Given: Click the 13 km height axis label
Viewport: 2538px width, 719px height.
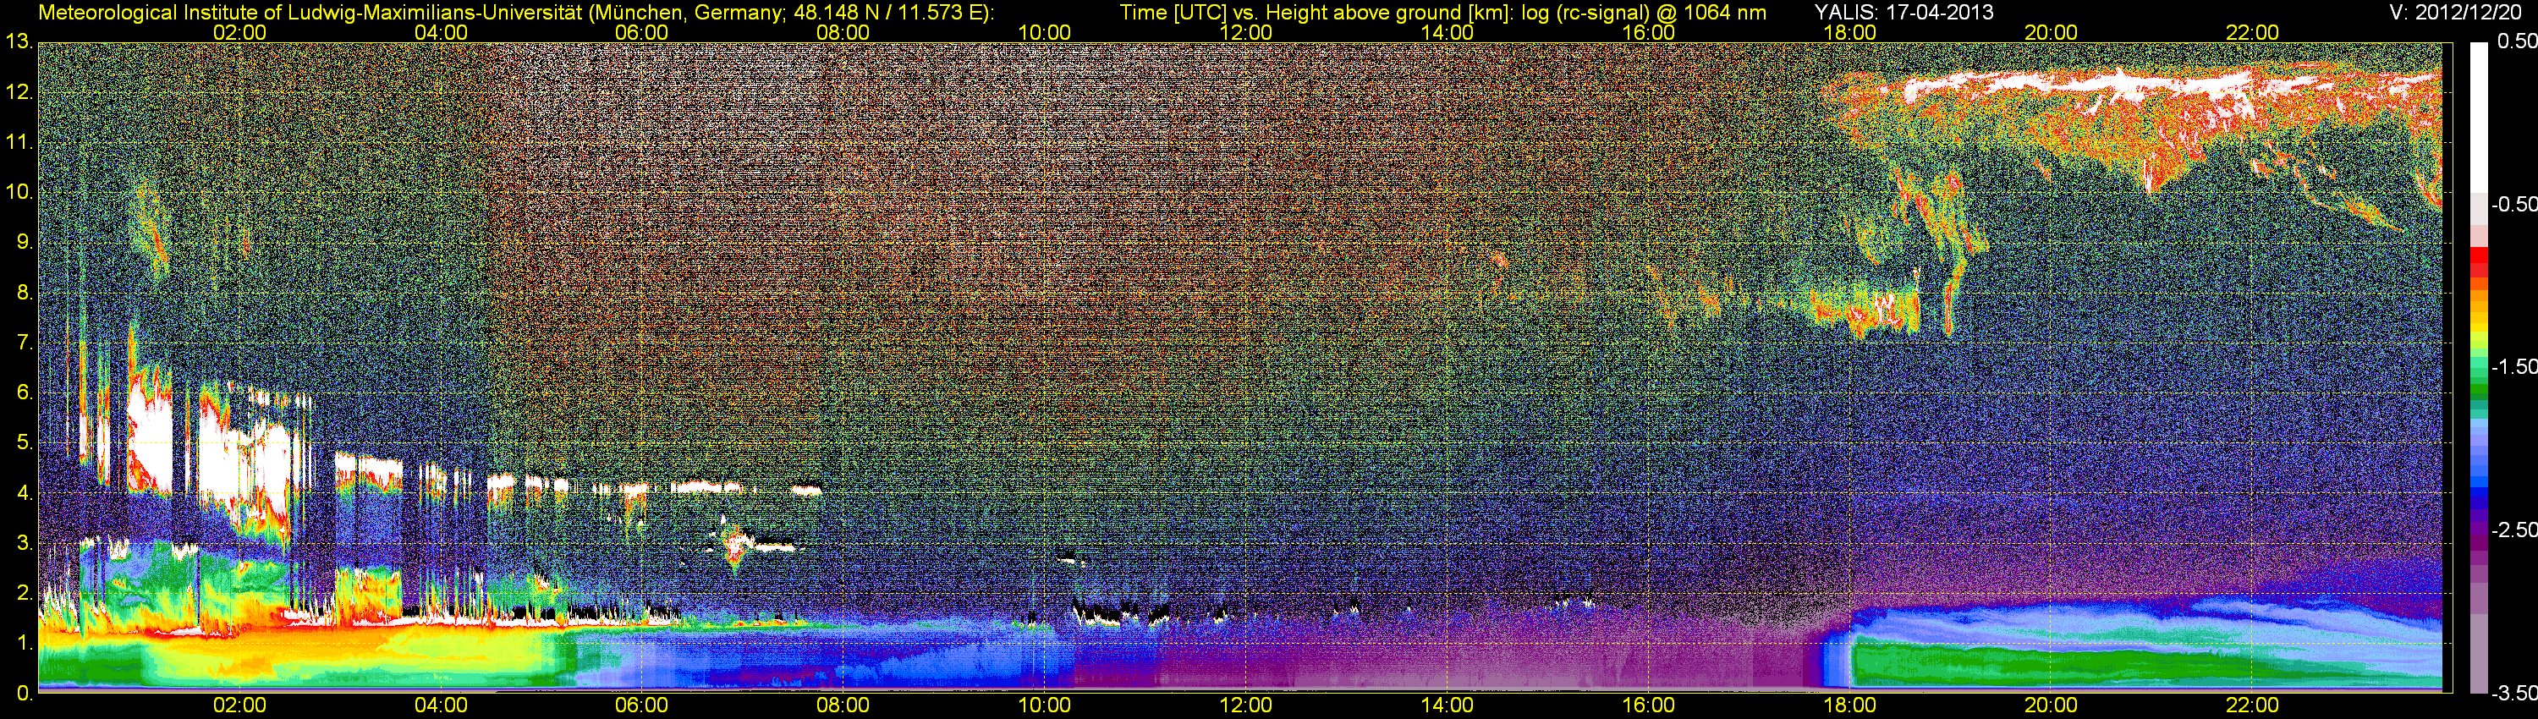Looking at the screenshot, I should [x=19, y=42].
